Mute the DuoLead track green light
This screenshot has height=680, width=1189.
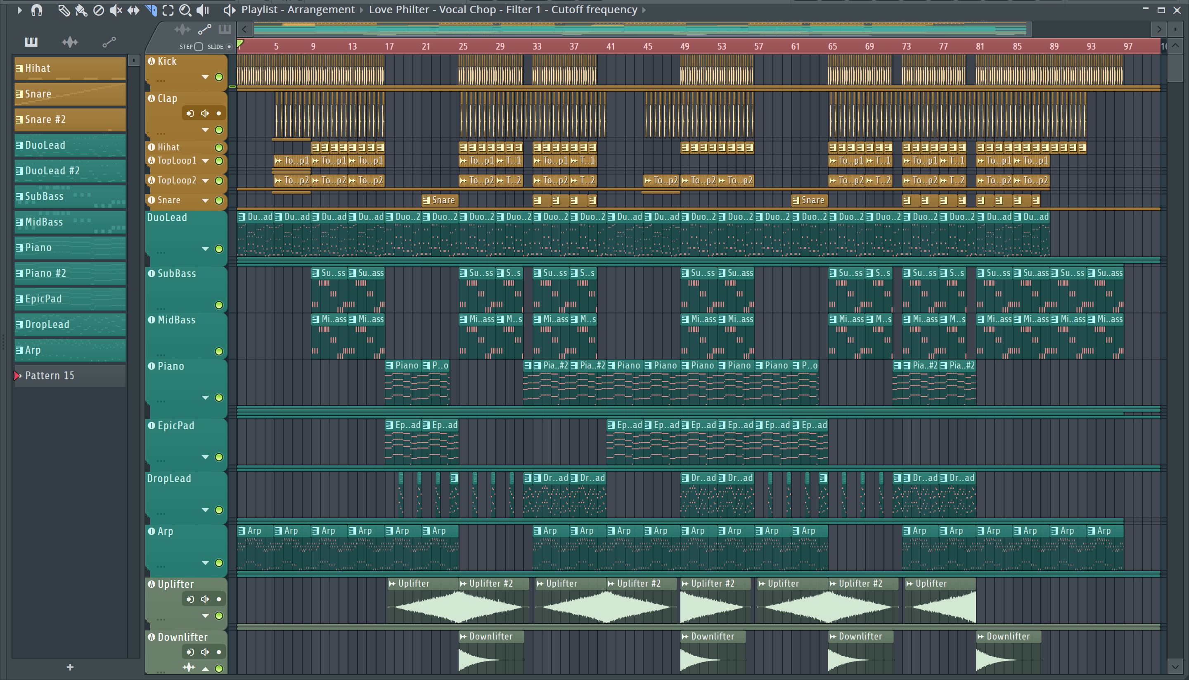tap(219, 249)
